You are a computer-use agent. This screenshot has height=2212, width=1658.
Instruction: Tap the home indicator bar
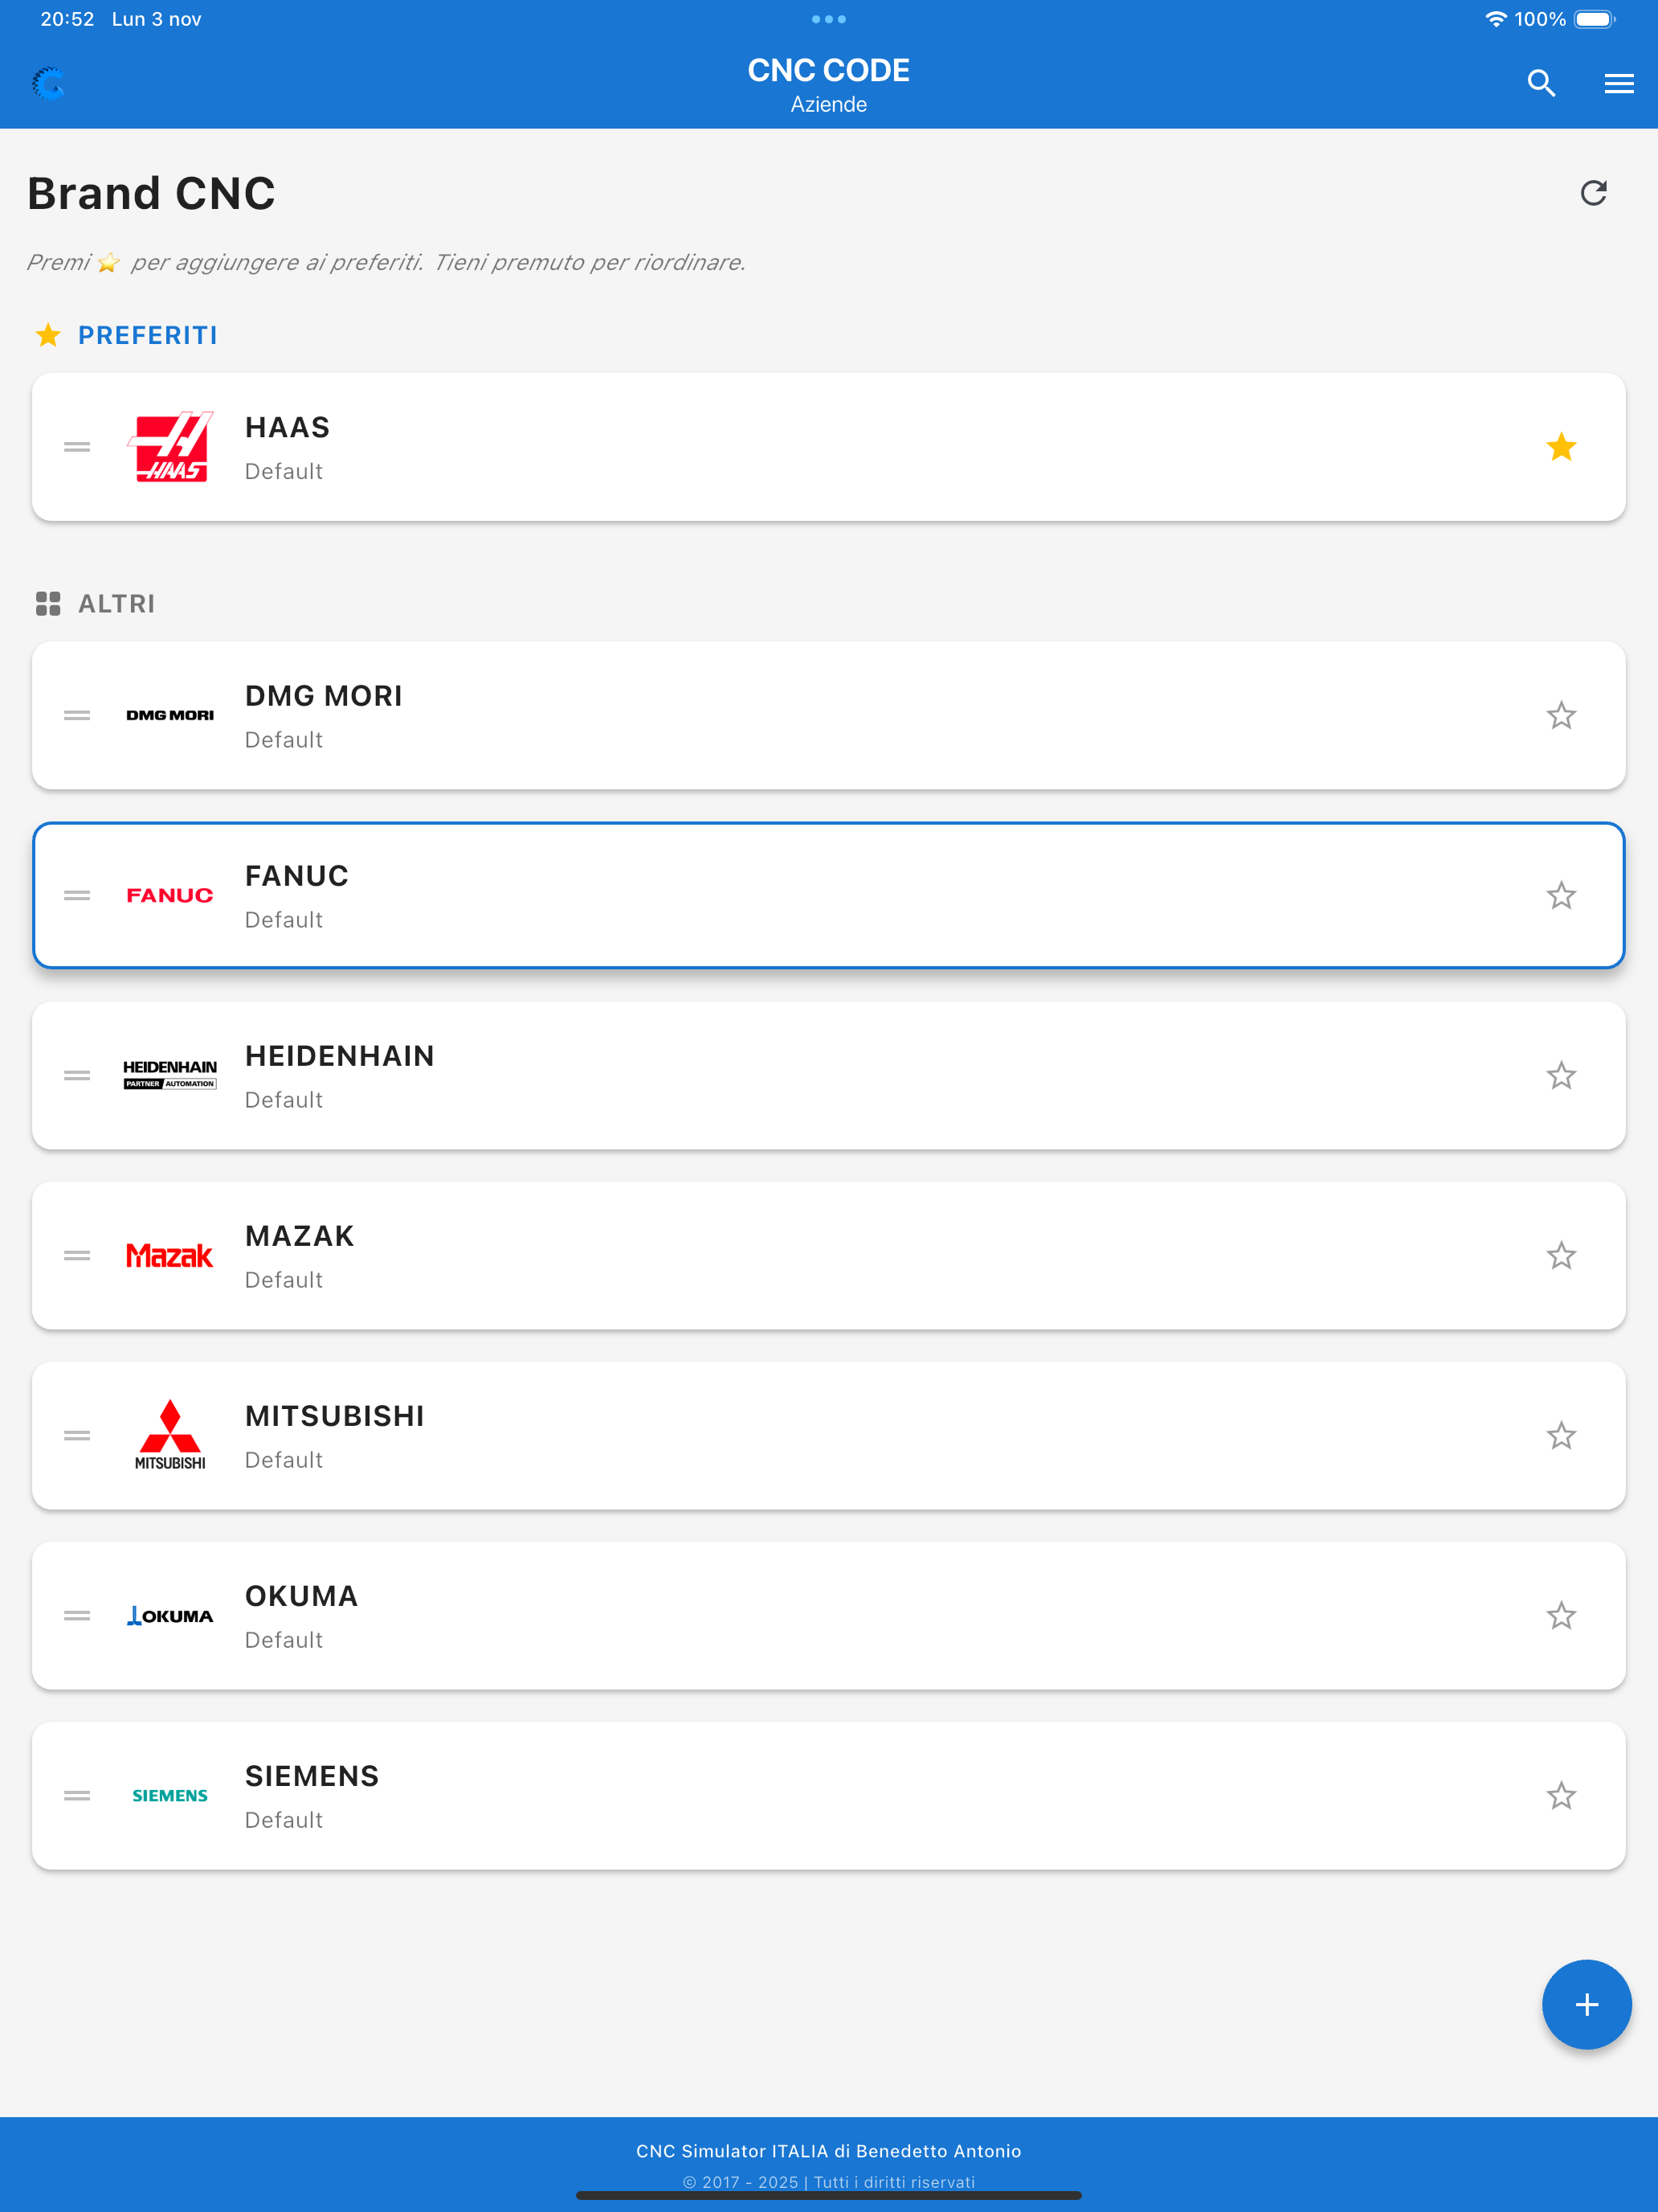[828, 2195]
